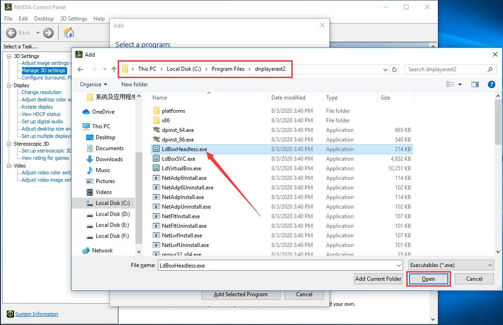Screen dimensions: 503x325
Task: Toggle the preview pane icon
Action: pos(475,84)
